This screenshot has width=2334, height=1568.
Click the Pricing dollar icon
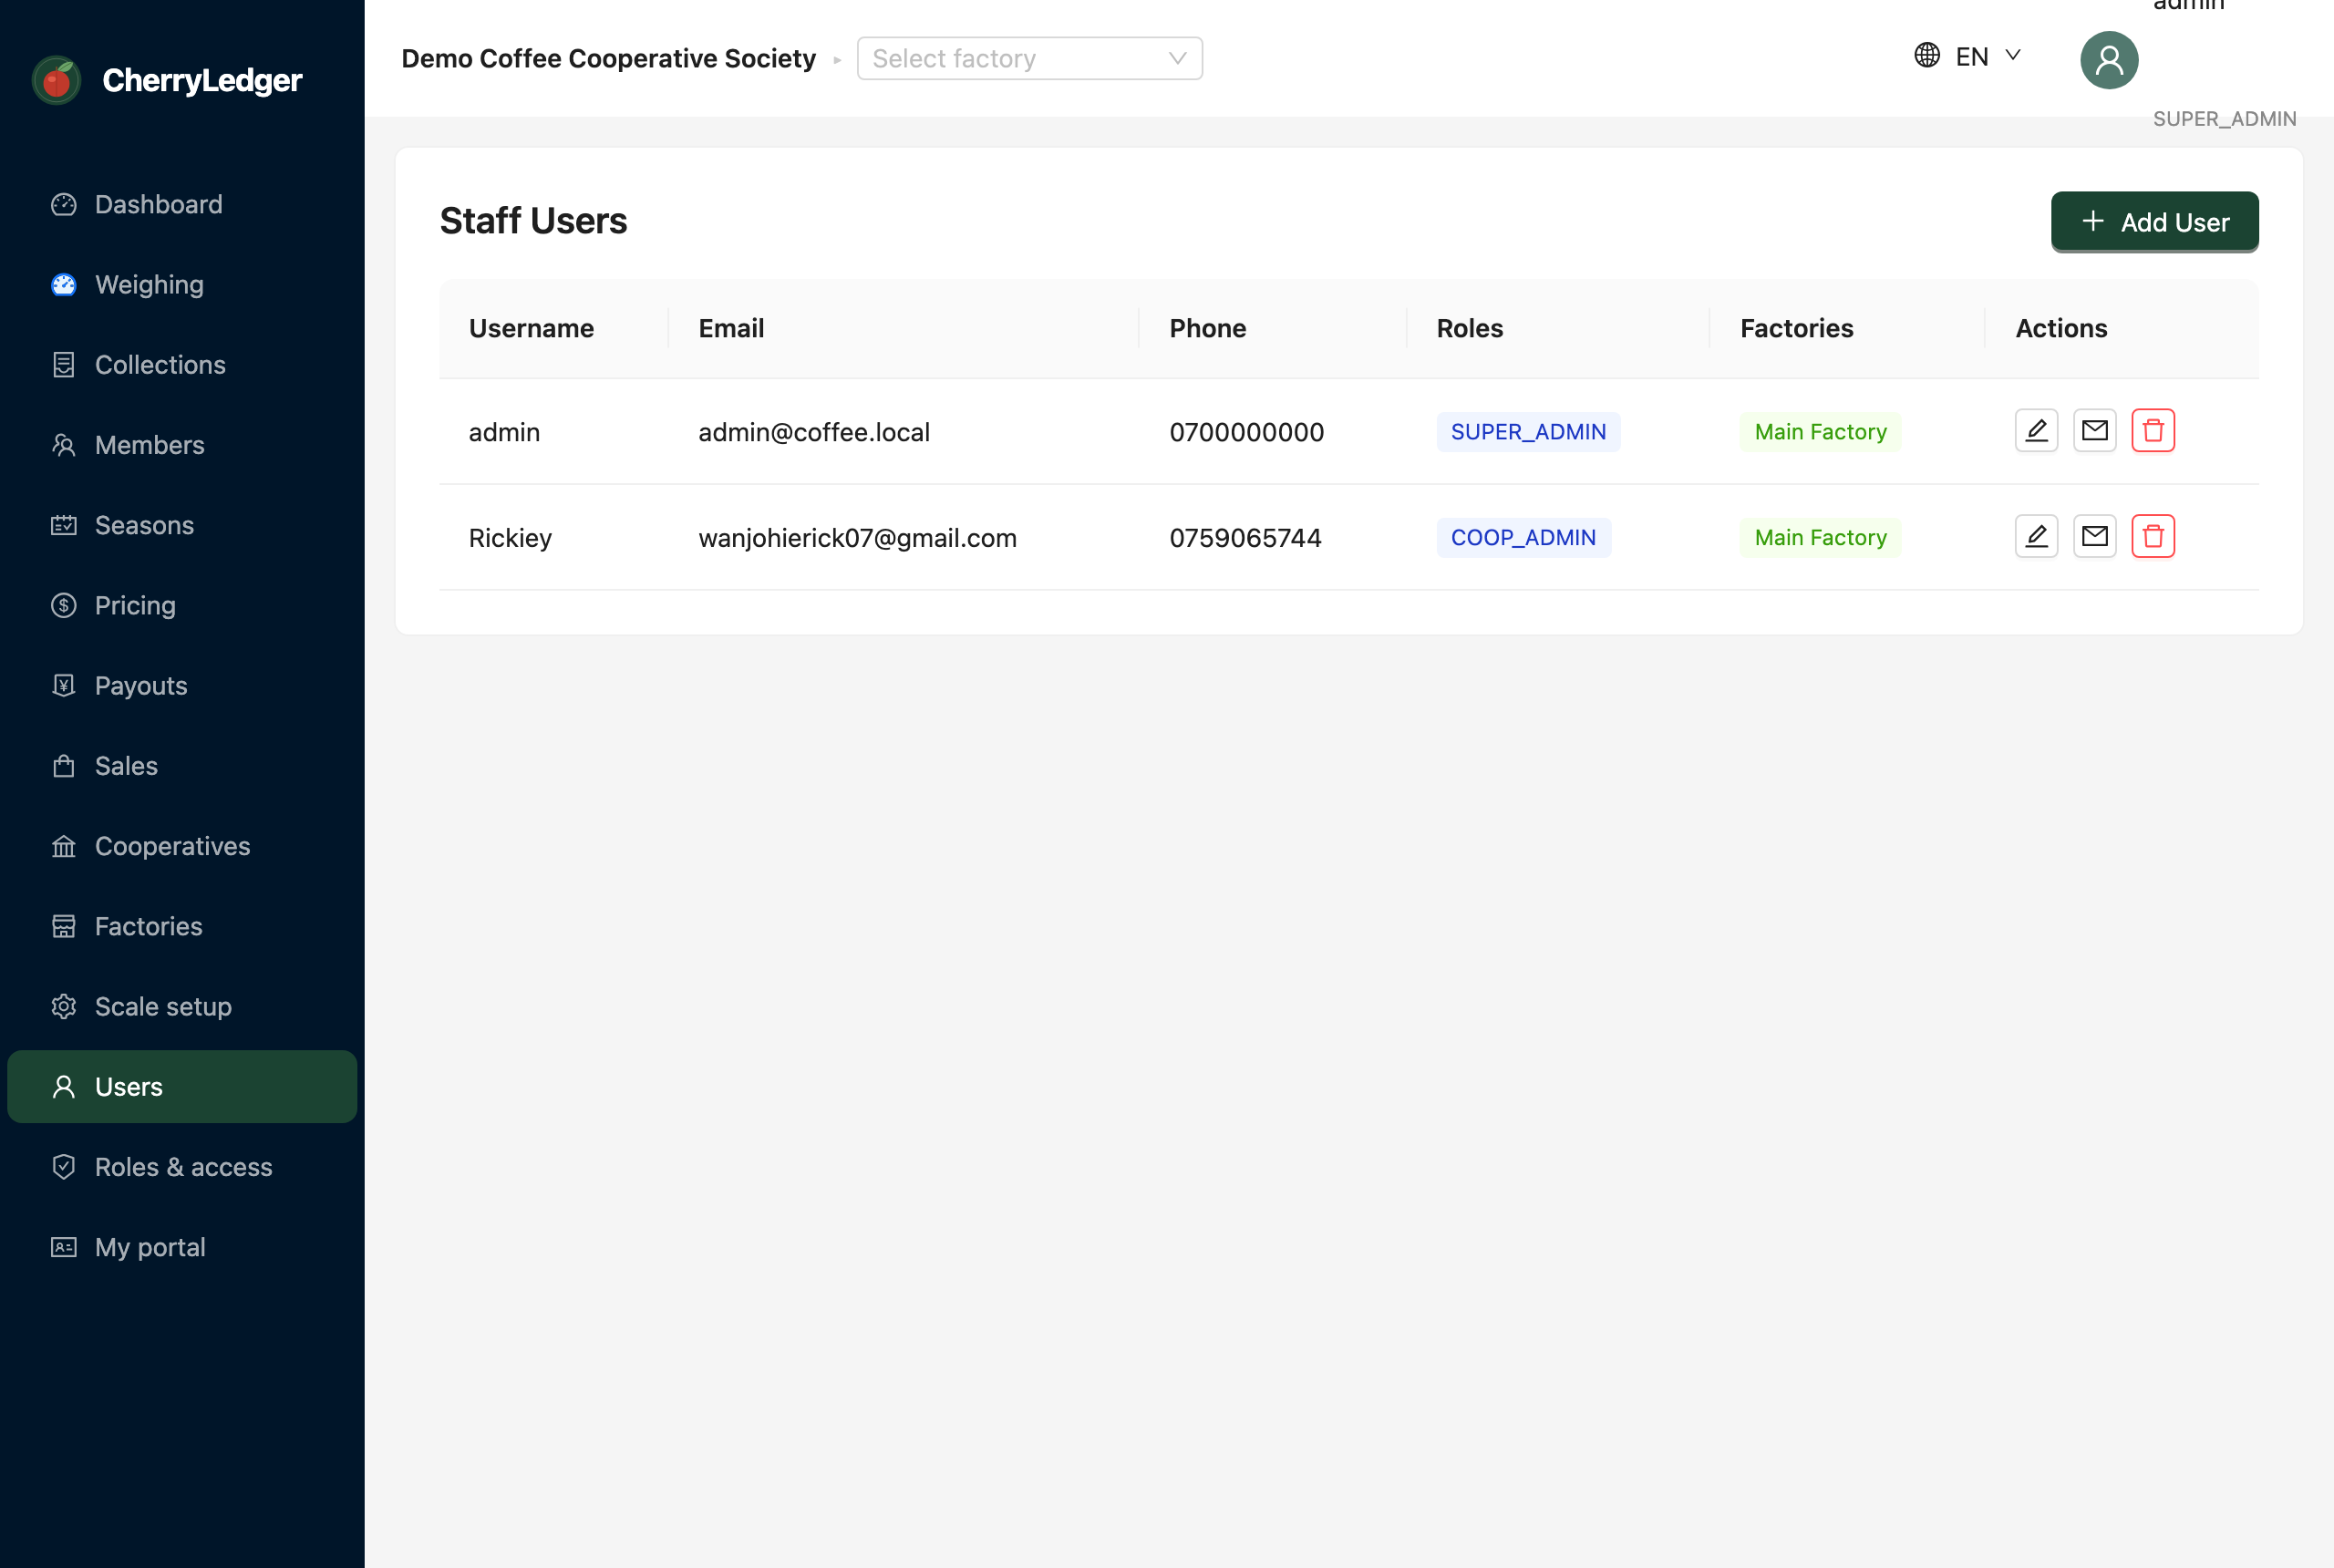pos(64,605)
